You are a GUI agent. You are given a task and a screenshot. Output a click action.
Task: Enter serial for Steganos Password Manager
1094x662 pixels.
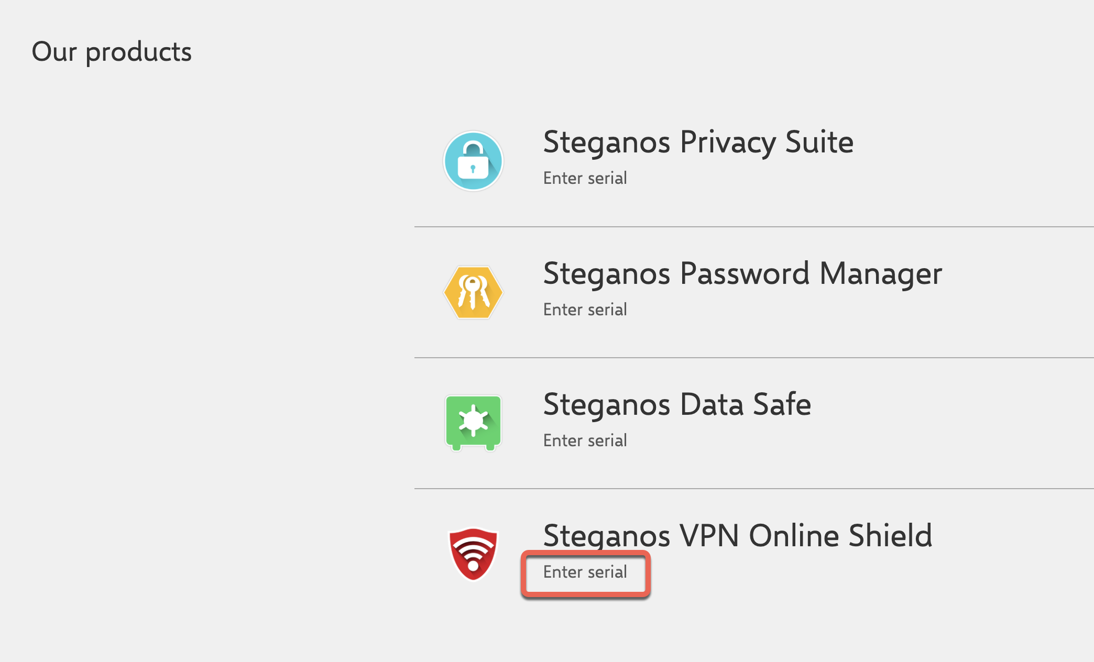[585, 310]
